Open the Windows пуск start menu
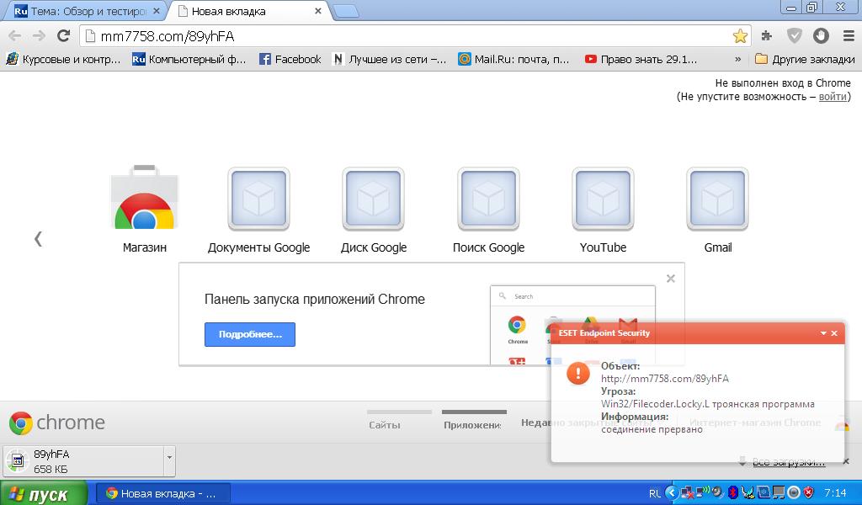Screen dimensions: 862x505 coord(44,493)
